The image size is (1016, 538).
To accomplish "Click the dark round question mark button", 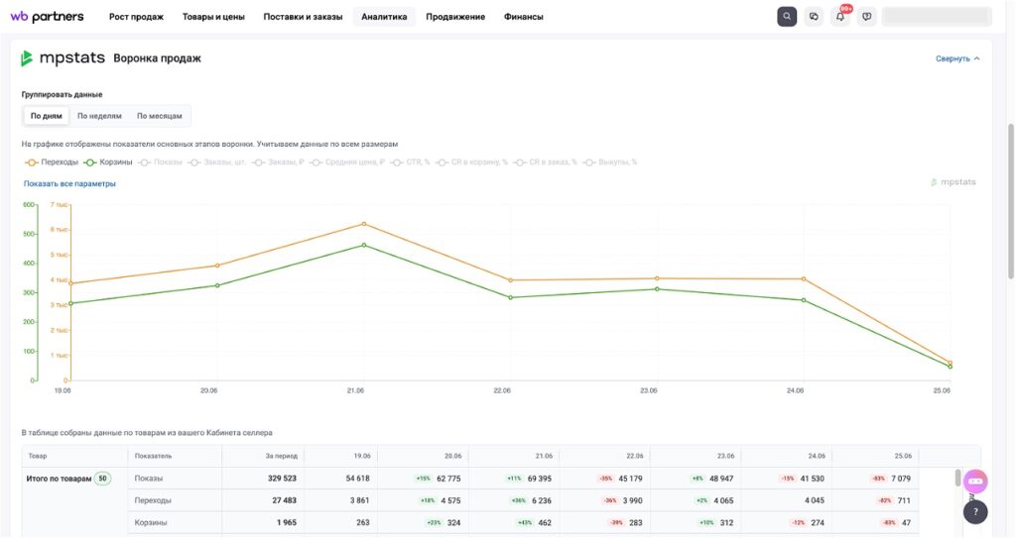I will (975, 511).
